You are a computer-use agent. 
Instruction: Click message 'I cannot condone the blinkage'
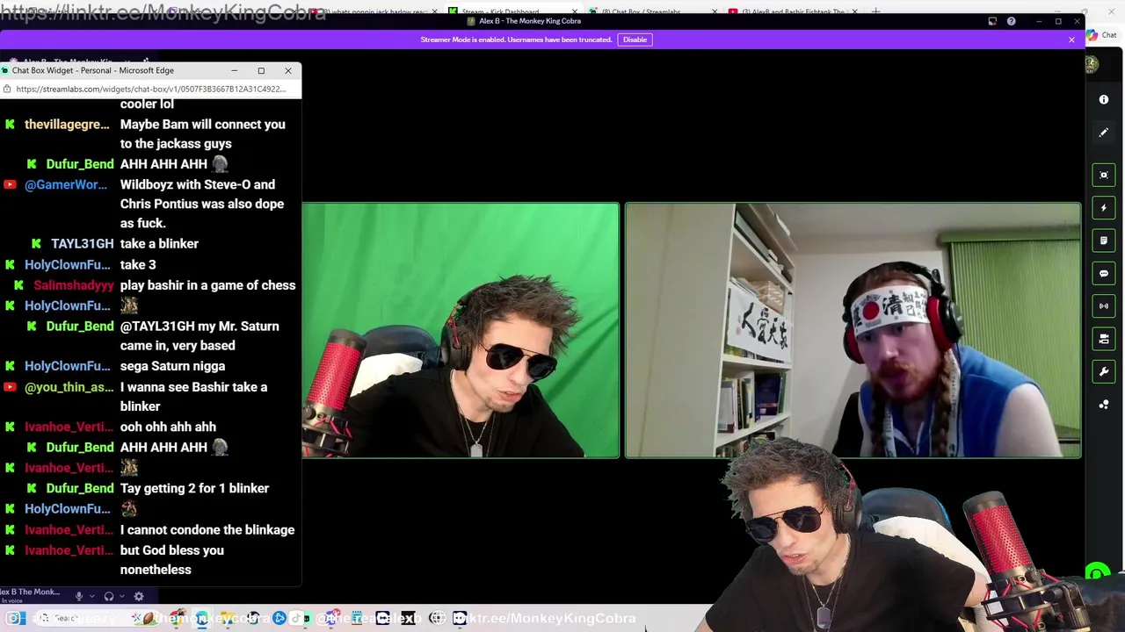pos(207,530)
